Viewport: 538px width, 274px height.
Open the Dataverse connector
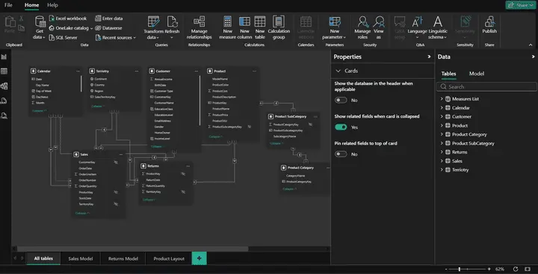pos(108,28)
